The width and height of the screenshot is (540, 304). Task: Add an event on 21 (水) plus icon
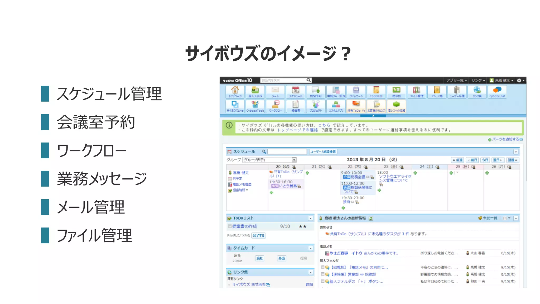tap(307, 173)
